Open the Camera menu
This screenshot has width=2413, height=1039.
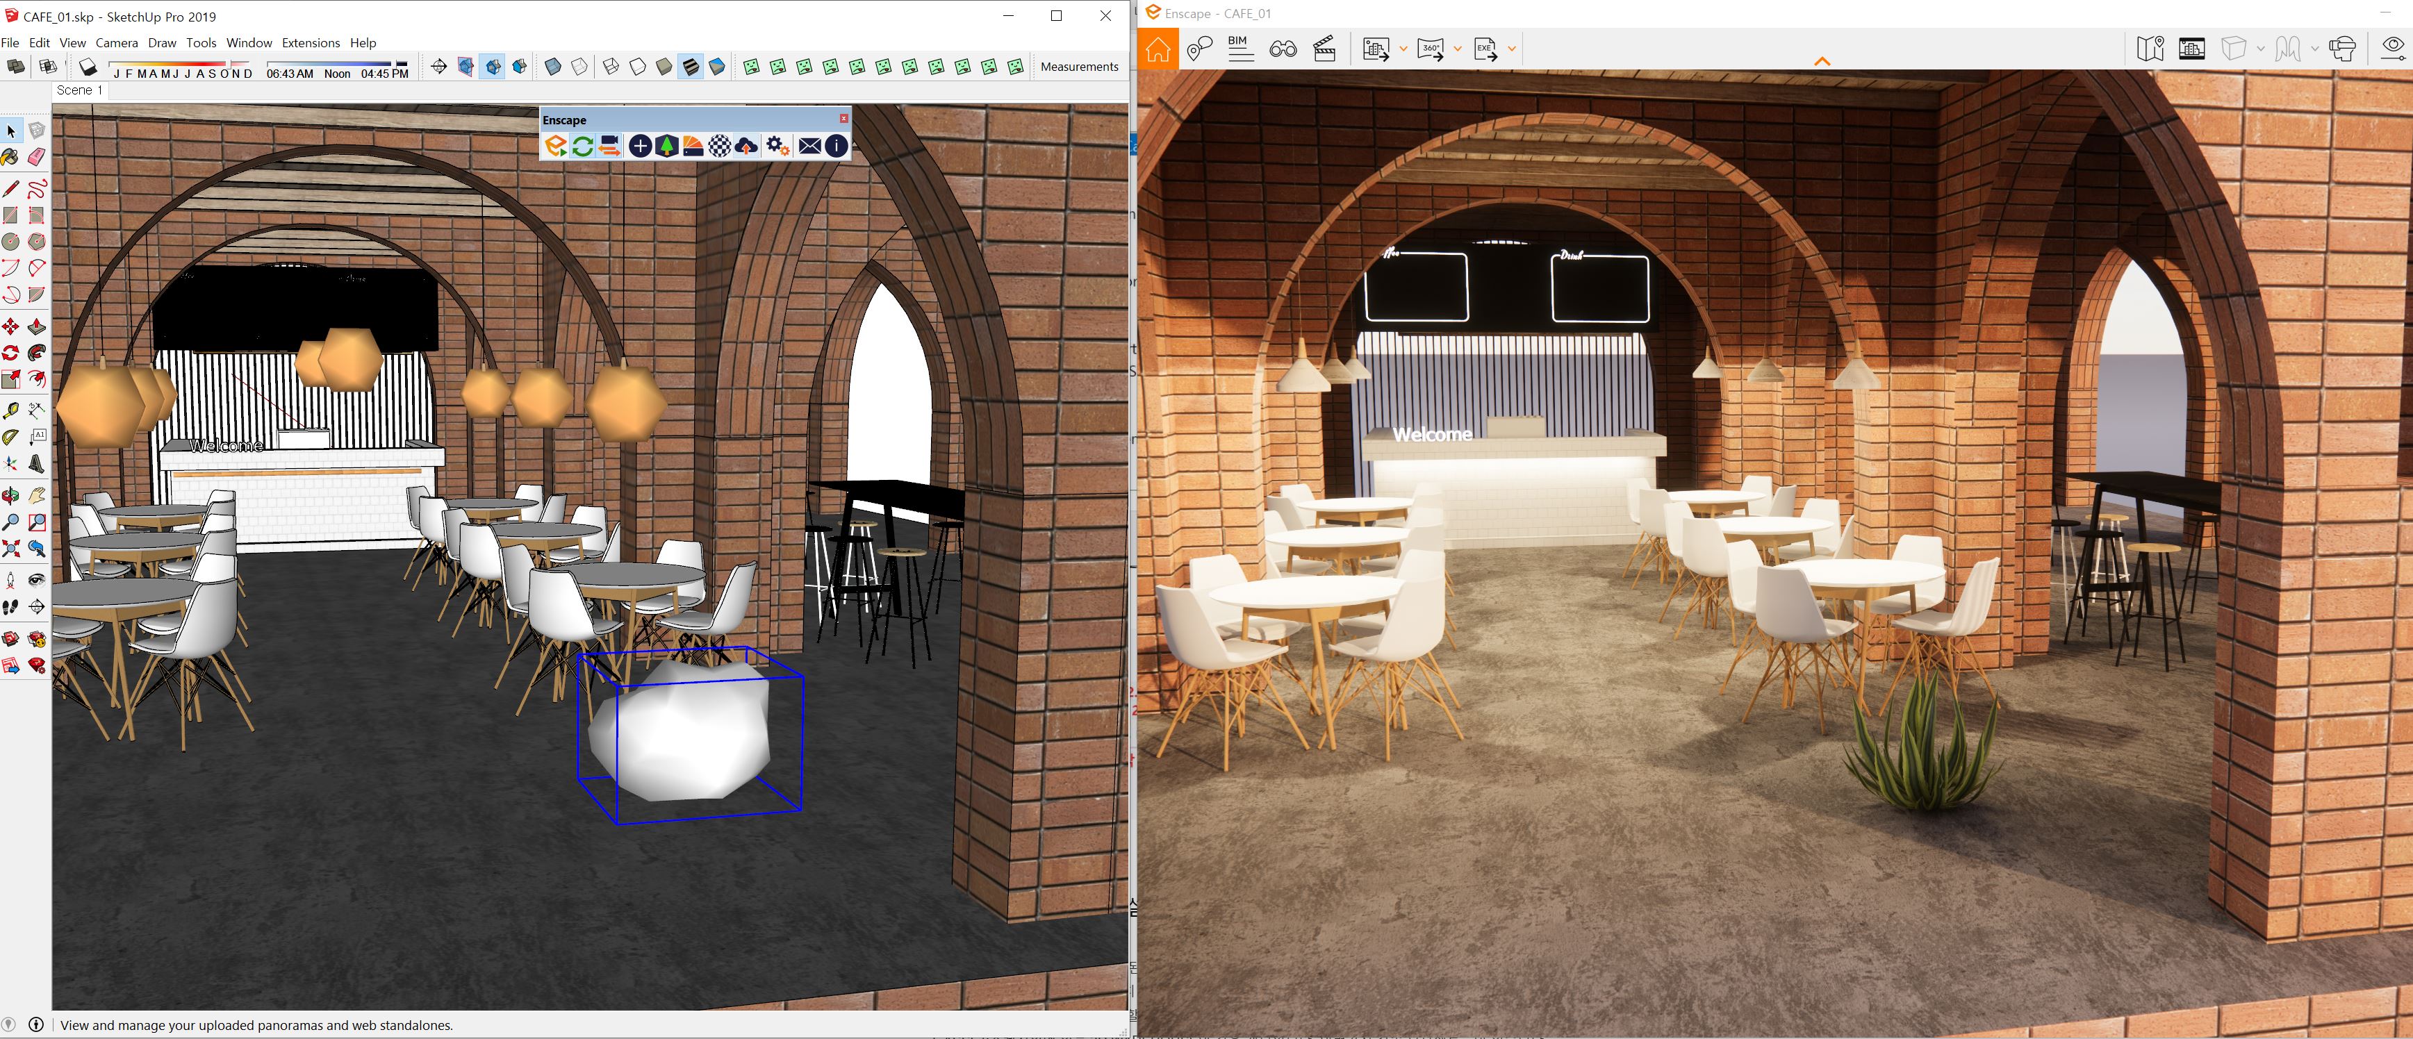pyautogui.click(x=116, y=43)
